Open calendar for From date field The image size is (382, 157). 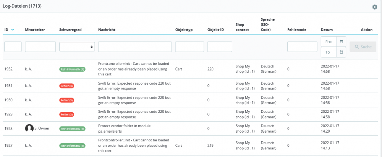[342, 41]
